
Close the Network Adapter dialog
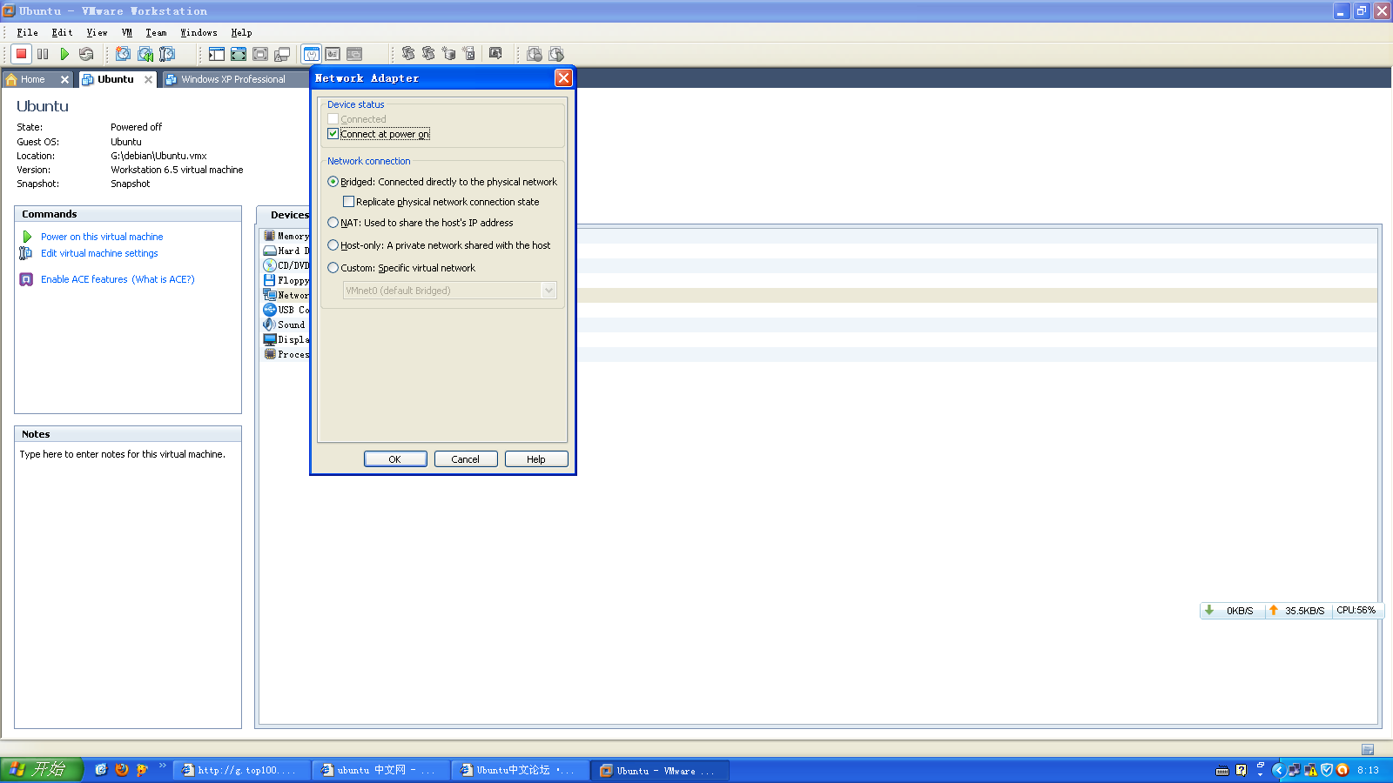point(563,78)
